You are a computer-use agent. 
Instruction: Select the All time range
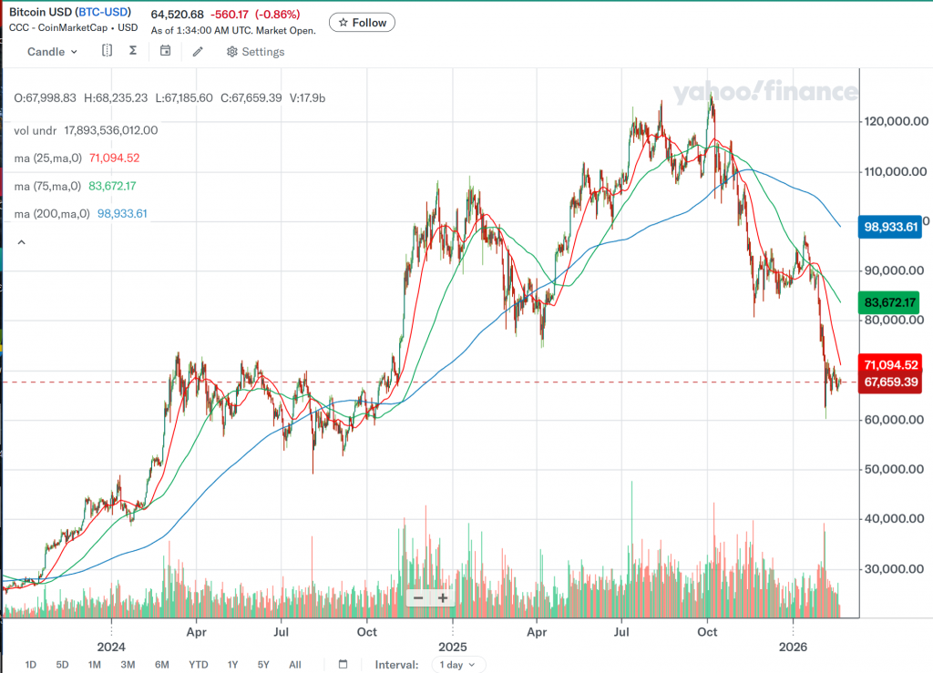(x=294, y=665)
